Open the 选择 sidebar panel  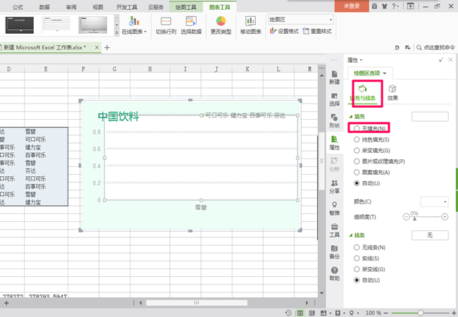click(335, 99)
